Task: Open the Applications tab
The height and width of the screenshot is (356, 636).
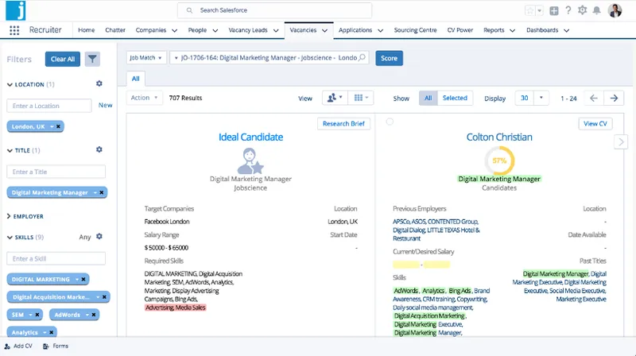Action: [x=355, y=30]
